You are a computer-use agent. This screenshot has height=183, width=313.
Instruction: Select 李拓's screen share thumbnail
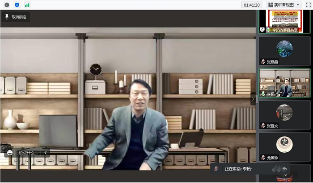pos(285,20)
